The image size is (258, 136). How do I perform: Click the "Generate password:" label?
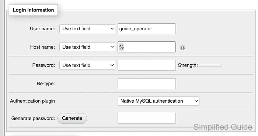click(x=33, y=118)
